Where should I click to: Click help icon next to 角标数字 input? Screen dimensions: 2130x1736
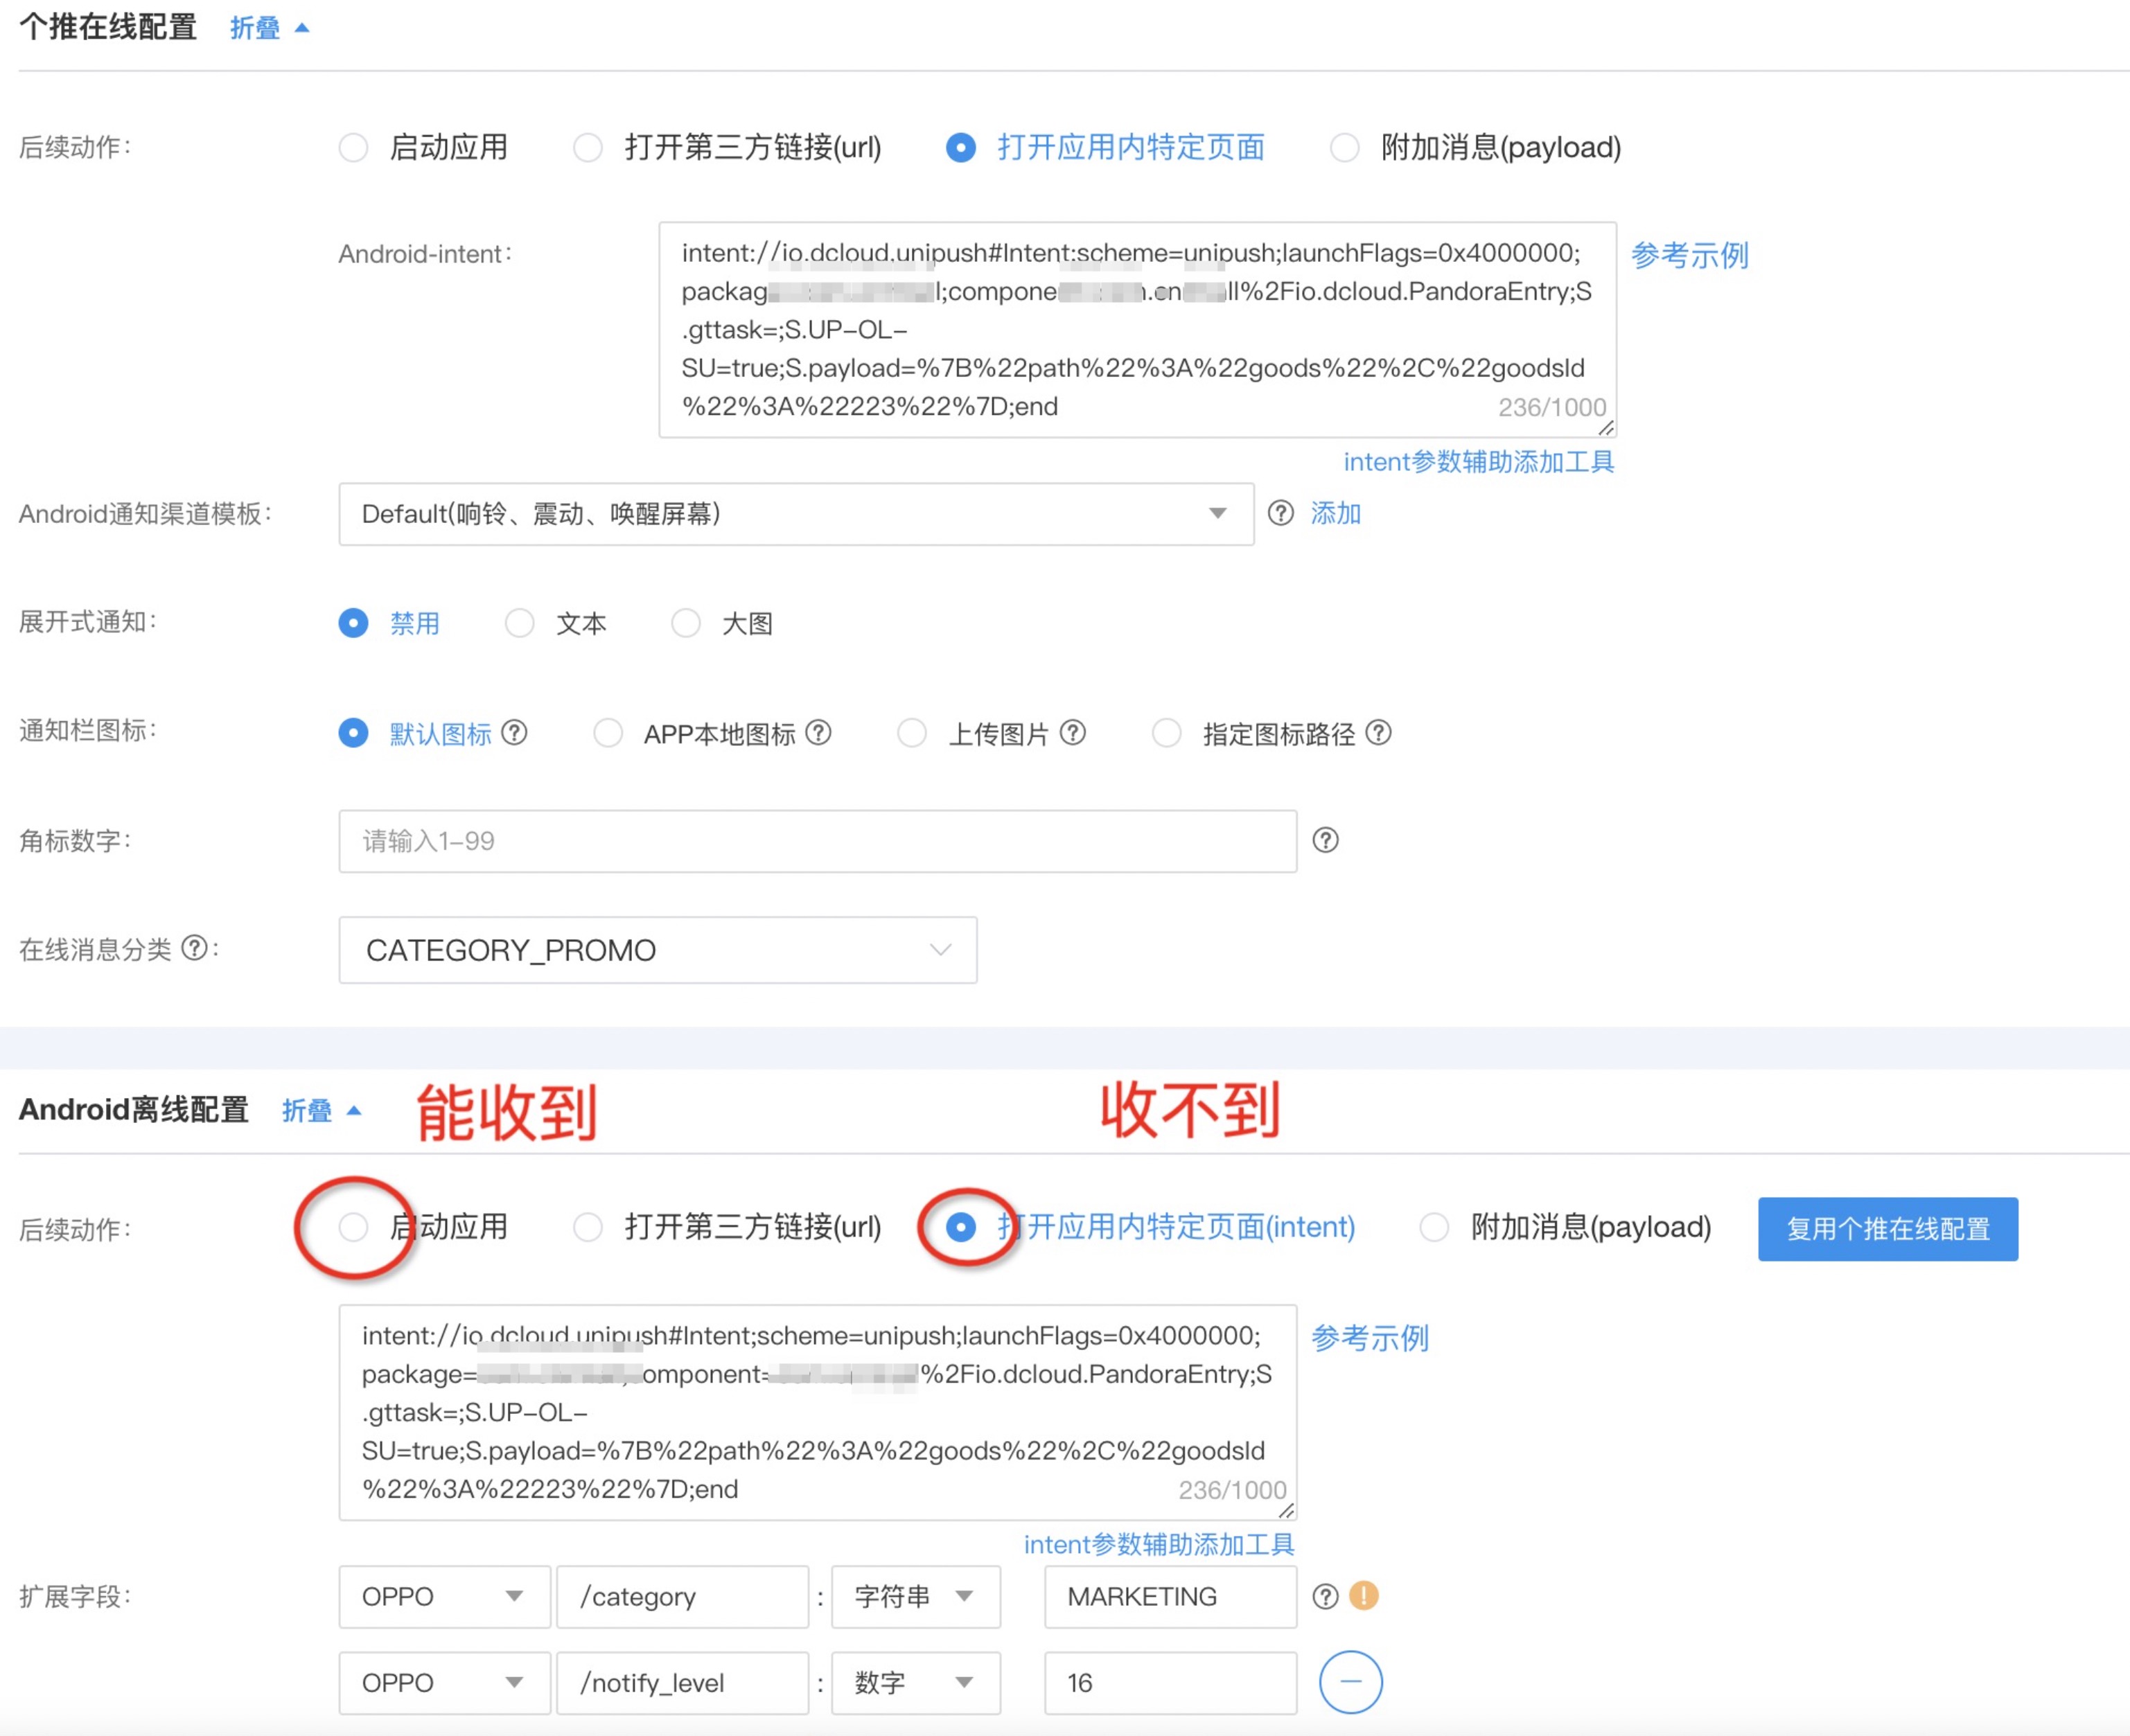tap(1325, 840)
